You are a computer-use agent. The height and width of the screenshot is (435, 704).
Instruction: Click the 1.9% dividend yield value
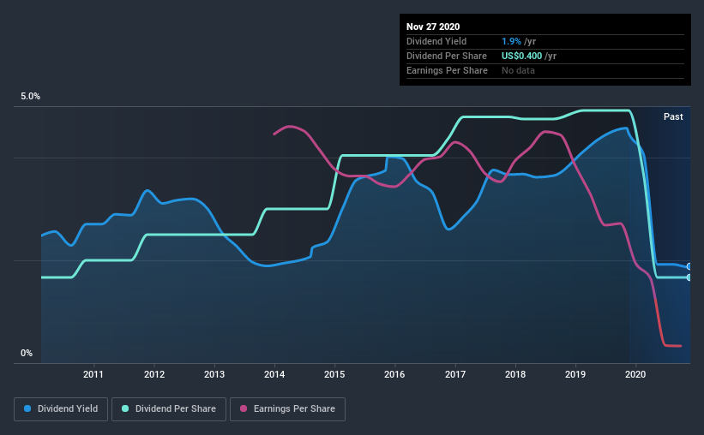pos(511,41)
